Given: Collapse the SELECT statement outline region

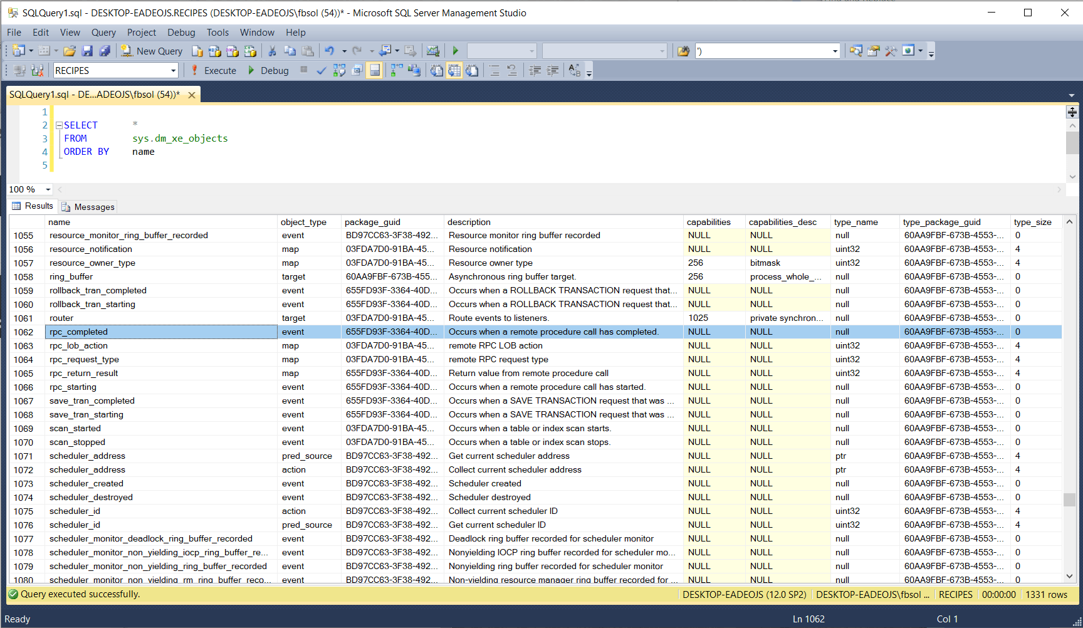Looking at the screenshot, I should [58, 124].
